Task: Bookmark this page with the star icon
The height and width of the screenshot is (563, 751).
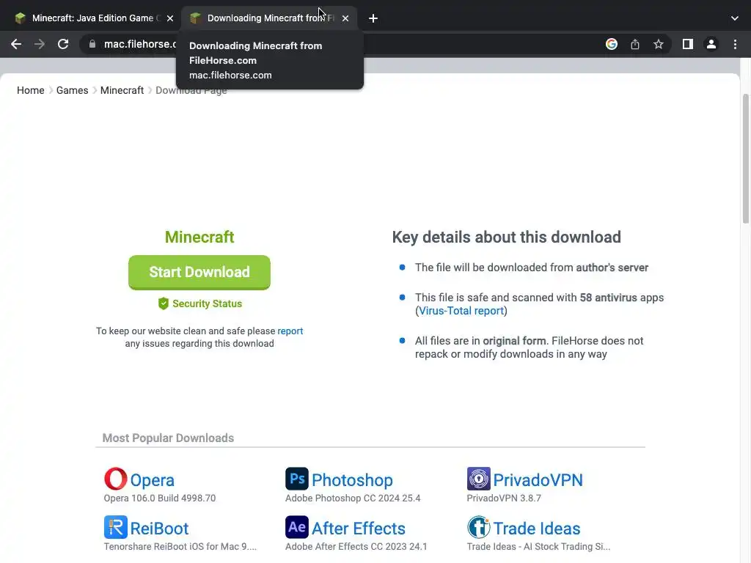Action: click(x=659, y=44)
